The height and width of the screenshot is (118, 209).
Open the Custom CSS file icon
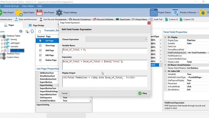point(181,19)
